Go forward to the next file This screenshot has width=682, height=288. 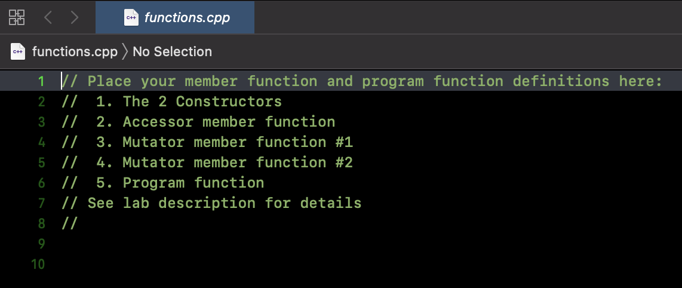[75, 17]
